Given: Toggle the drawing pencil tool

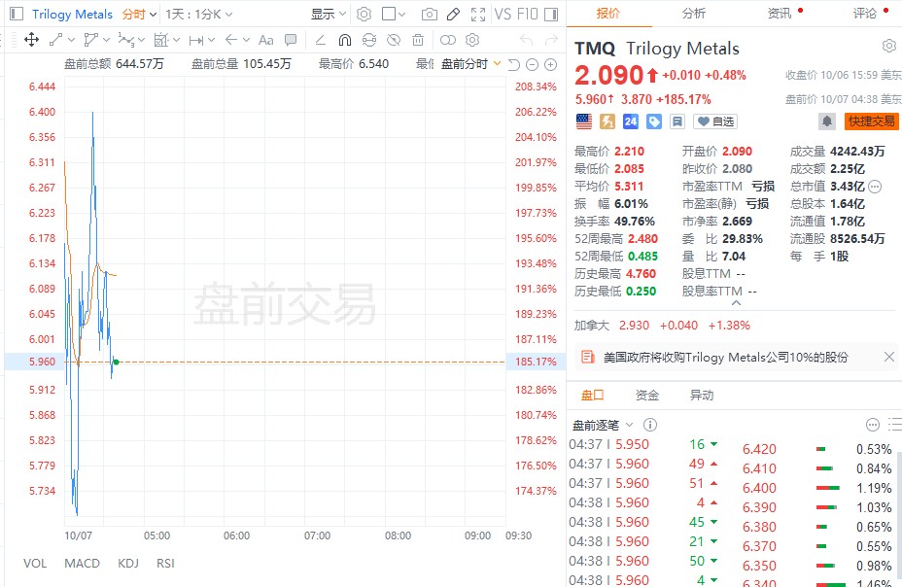Looking at the screenshot, I should tap(453, 14).
